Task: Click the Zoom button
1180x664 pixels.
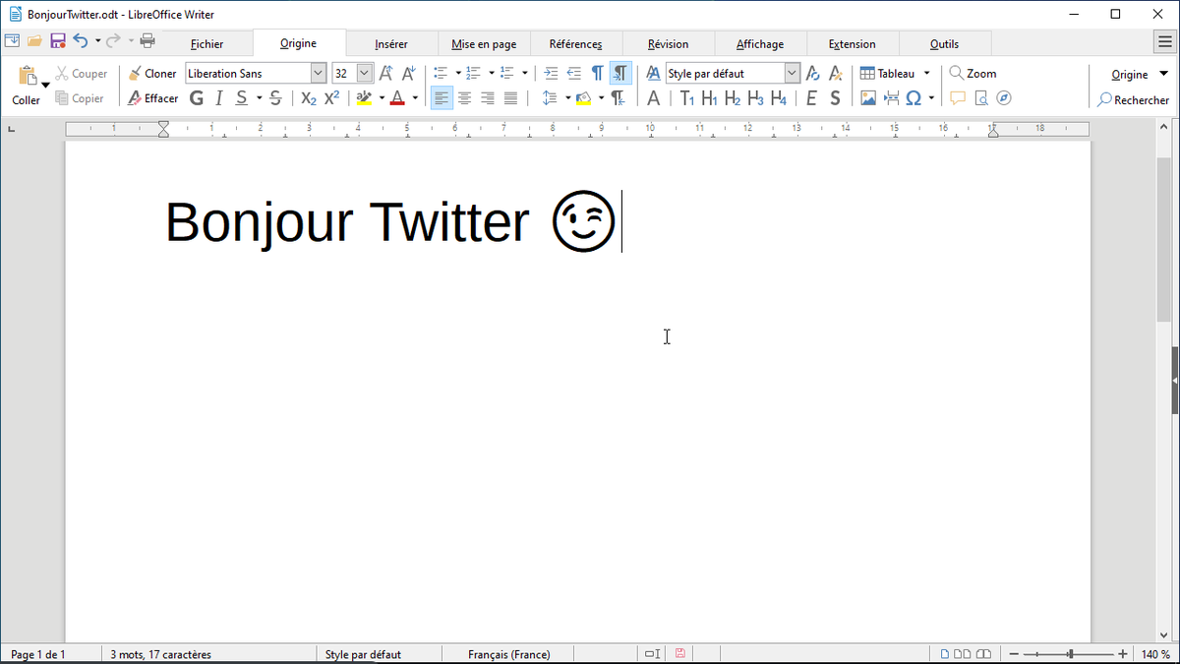Action: (973, 74)
